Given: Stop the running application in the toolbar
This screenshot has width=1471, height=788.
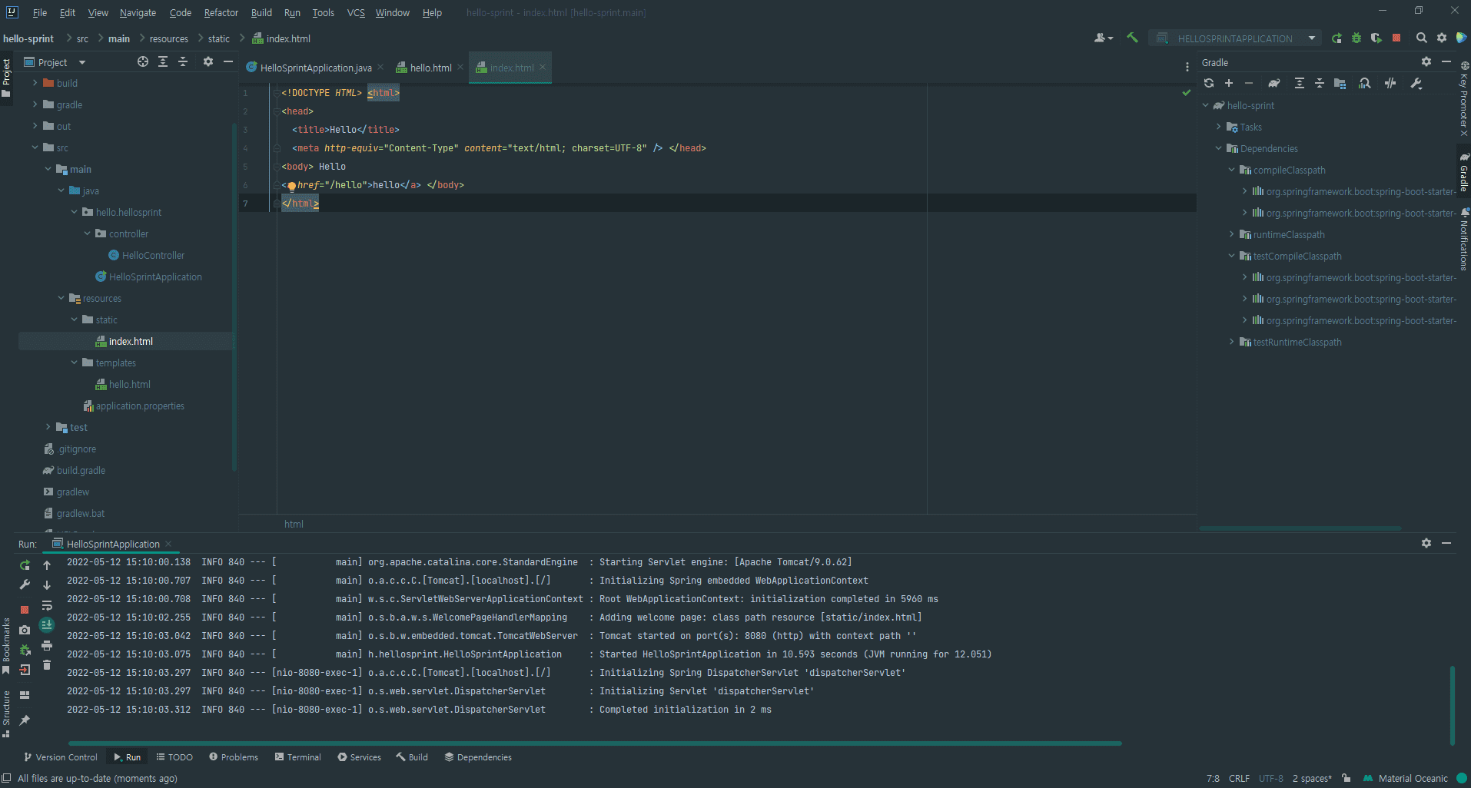Looking at the screenshot, I should coord(1396,38).
